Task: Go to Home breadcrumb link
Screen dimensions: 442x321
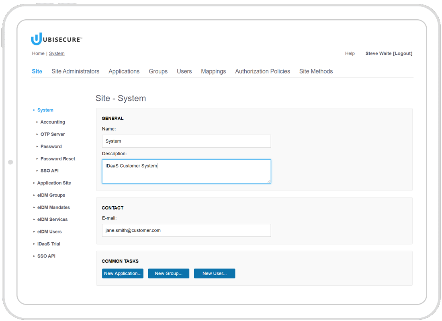Action: click(38, 53)
